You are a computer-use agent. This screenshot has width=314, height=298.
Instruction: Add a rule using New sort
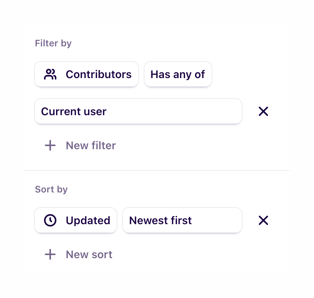[x=89, y=254]
